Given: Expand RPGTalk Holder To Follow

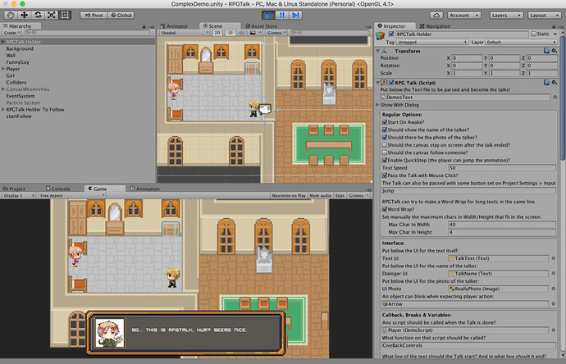Looking at the screenshot, I should [3, 109].
